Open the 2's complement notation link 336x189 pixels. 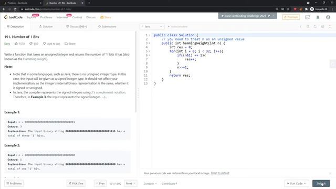coord(109,92)
